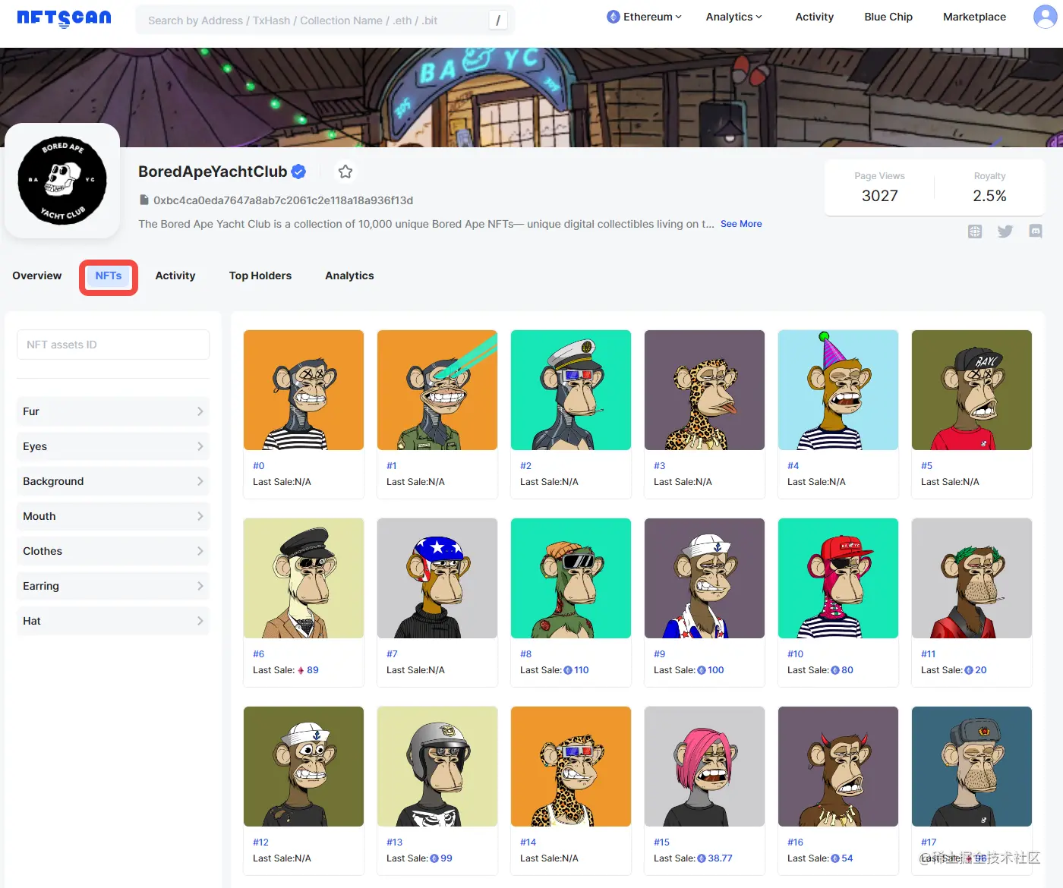
Task: Open the Analytics dropdown in the navbar
Action: click(x=732, y=16)
